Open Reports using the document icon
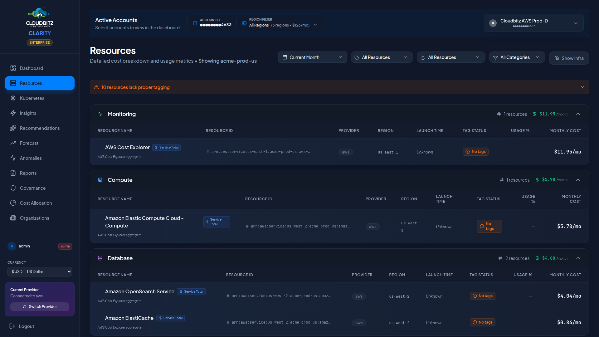Viewport: 599px width, 337px height. pyautogui.click(x=13, y=173)
